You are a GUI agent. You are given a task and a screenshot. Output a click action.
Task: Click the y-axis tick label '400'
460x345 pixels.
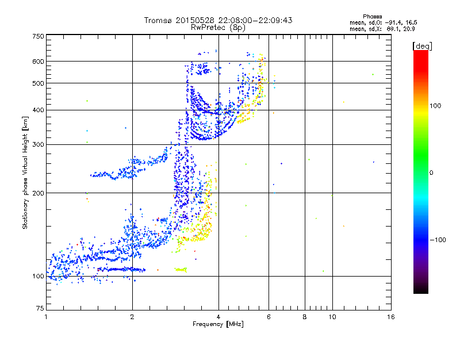39,110
